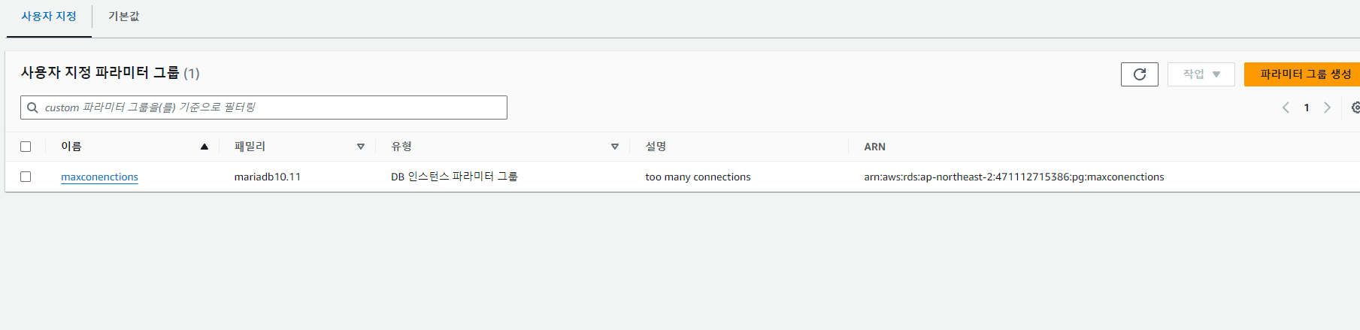The width and height of the screenshot is (1360, 330).
Task: Sort the 패밀리 column arrow
Action: (x=361, y=147)
